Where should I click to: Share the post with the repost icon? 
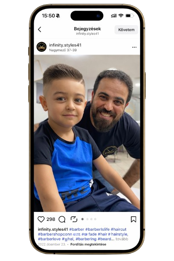[74, 219]
